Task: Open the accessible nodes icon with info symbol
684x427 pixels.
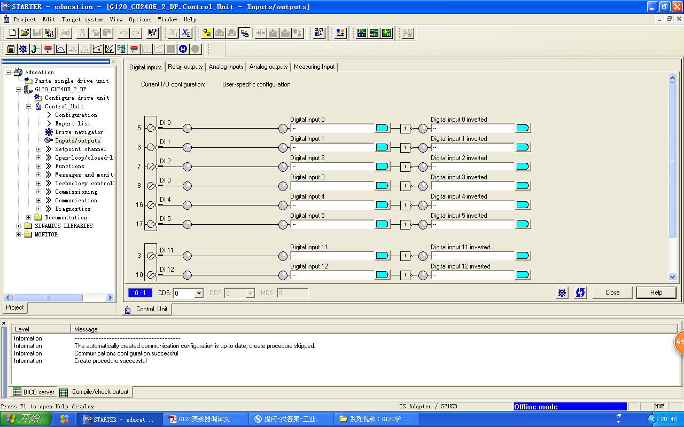Action: 319,33
